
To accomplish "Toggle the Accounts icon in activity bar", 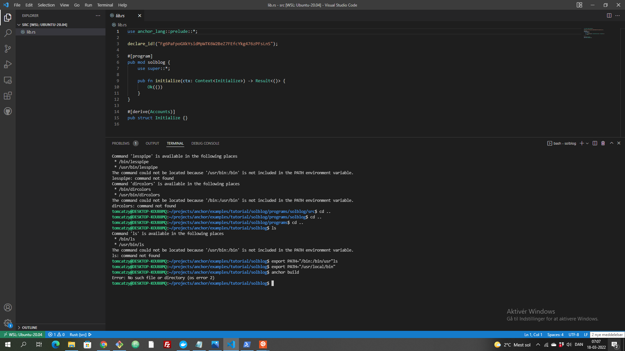I will [x=8, y=307].
